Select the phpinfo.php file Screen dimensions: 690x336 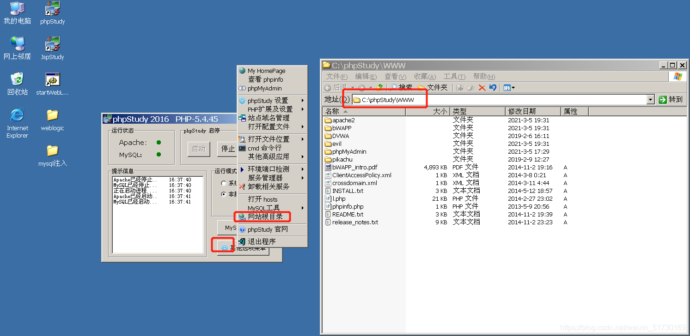point(344,206)
